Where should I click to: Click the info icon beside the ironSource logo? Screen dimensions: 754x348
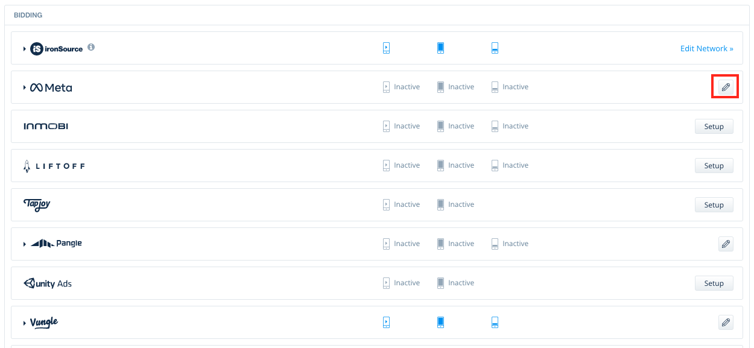click(91, 48)
